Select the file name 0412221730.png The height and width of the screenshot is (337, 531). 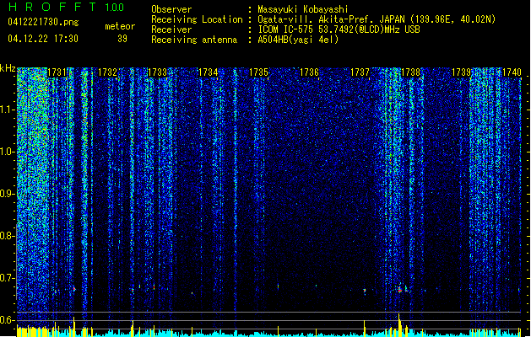pos(43,22)
